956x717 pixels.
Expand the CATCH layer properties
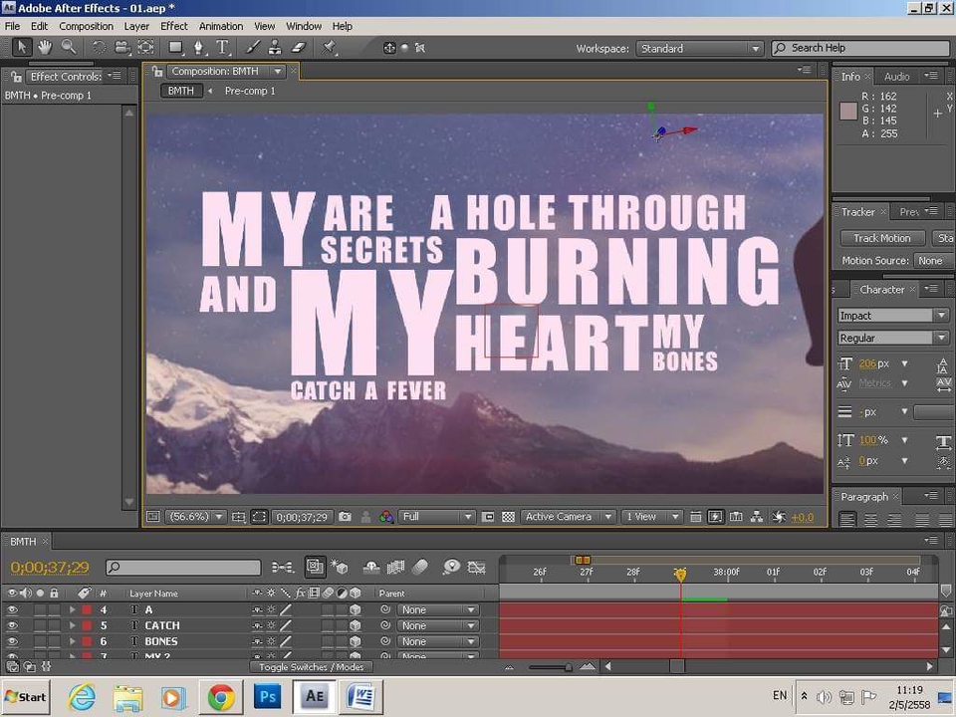pyautogui.click(x=72, y=625)
